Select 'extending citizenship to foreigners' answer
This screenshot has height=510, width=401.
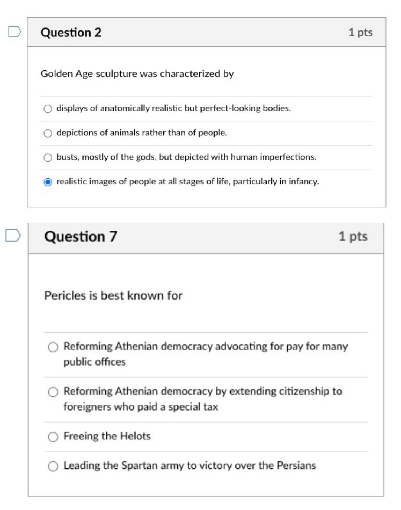tap(53, 391)
